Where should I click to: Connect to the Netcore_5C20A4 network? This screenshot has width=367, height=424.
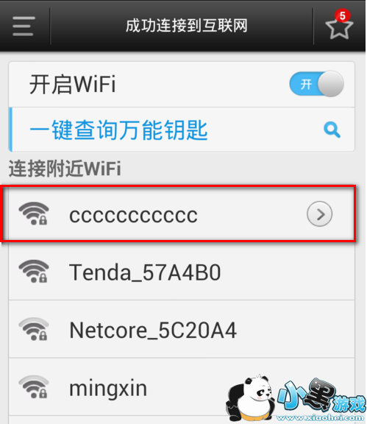tap(182, 329)
